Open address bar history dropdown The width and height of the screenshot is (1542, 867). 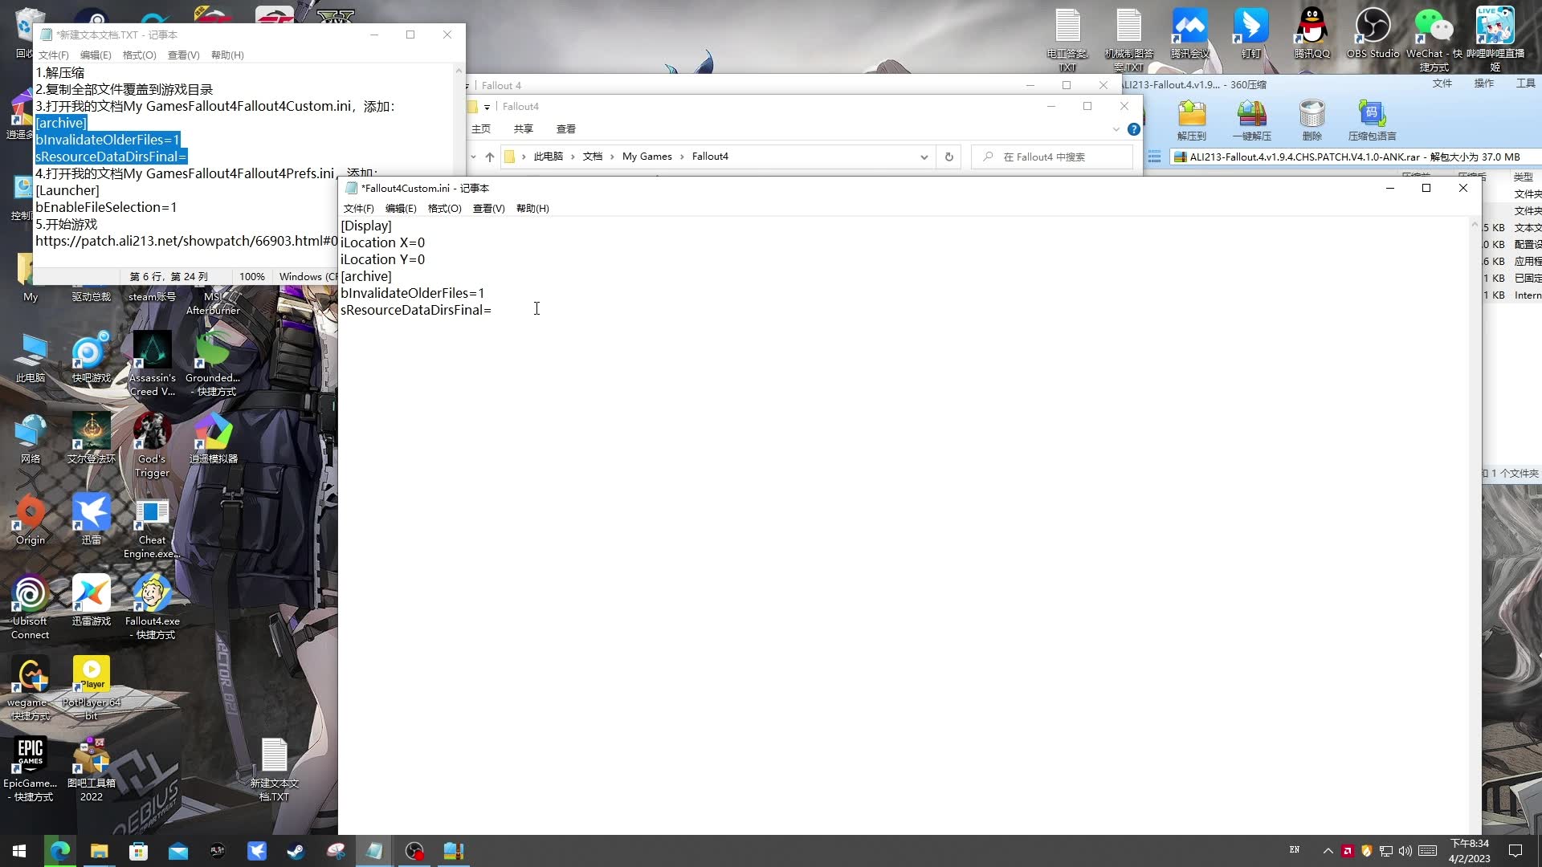pos(924,157)
